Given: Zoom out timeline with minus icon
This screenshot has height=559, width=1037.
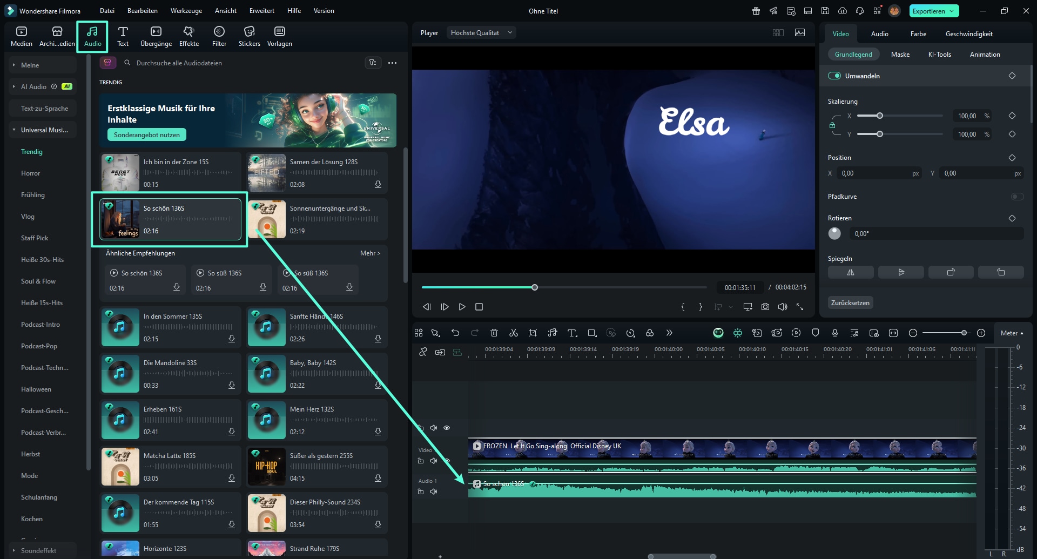Looking at the screenshot, I should pyautogui.click(x=913, y=333).
